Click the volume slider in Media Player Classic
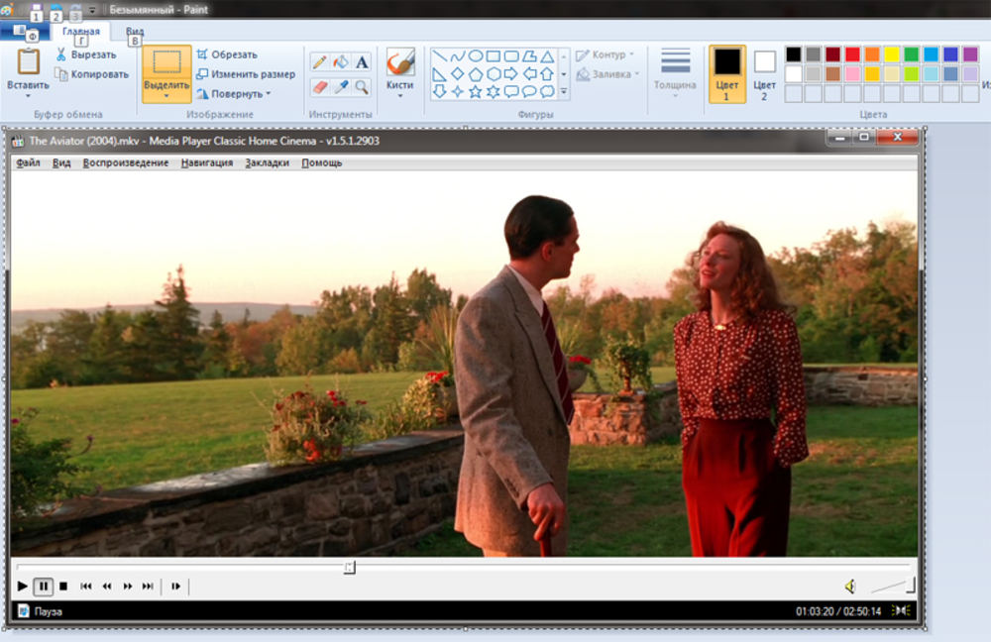 [x=893, y=587]
